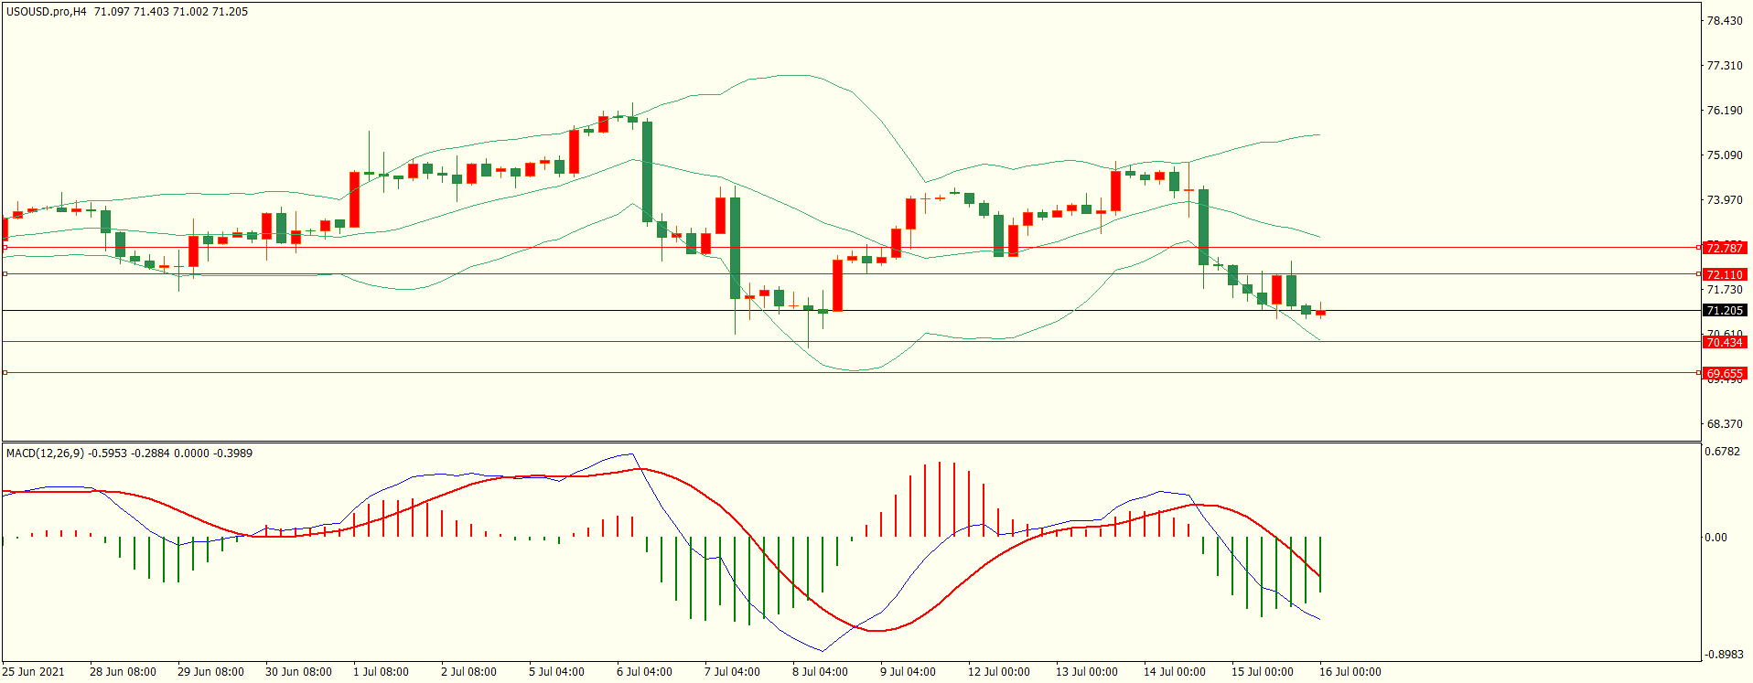
Task: Click the 0.6782 MACD scale value
Action: pos(1723,452)
